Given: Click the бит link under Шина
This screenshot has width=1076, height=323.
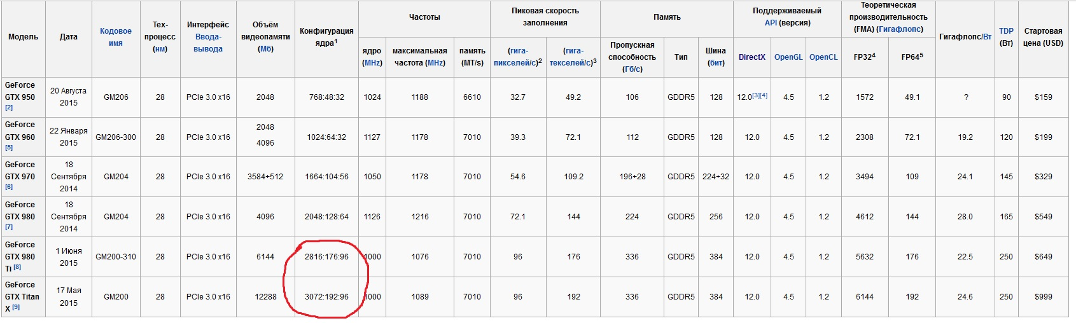Looking at the screenshot, I should click(716, 63).
